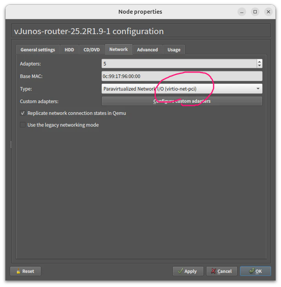Enable Use the legacy networking mode

23,125
